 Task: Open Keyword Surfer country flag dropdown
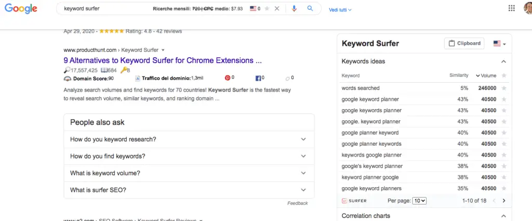coord(499,44)
